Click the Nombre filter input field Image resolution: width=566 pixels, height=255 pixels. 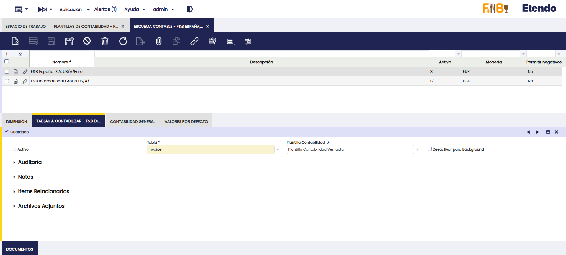[62, 54]
